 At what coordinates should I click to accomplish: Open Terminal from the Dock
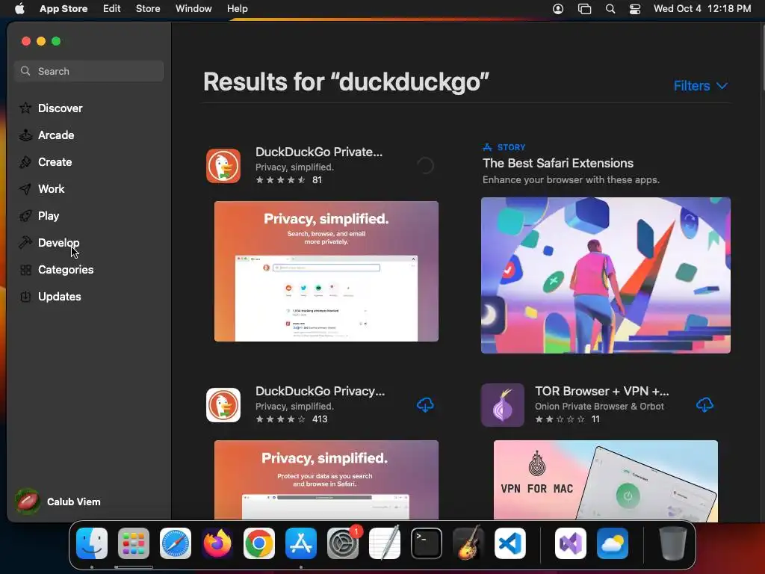(x=427, y=543)
